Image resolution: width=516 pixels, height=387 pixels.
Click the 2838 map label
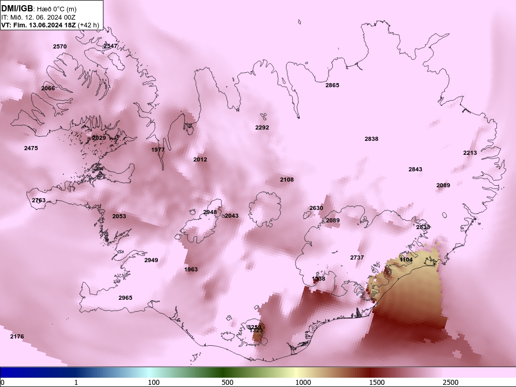(371, 139)
